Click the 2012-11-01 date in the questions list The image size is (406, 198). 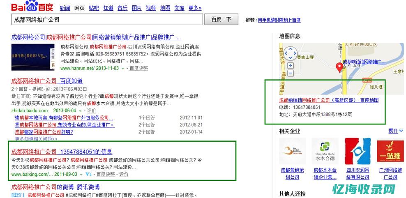[191, 118]
